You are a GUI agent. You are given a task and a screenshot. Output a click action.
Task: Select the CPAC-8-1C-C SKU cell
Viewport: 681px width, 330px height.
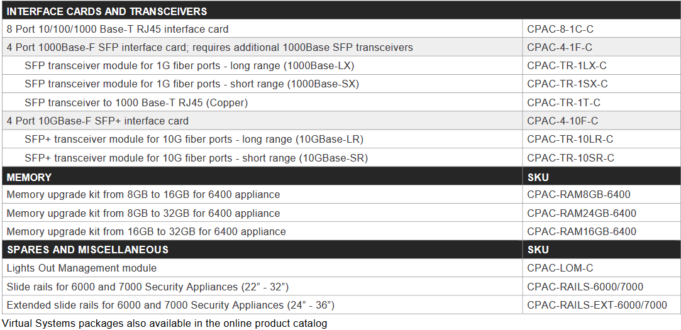click(x=602, y=29)
